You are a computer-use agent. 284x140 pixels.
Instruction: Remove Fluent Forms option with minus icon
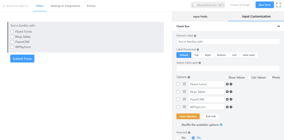coord(231,84)
